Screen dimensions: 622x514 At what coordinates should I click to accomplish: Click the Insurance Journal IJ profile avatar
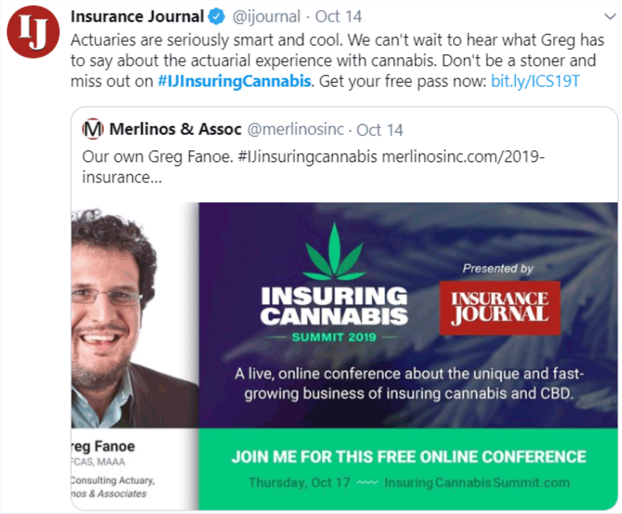[x=33, y=32]
